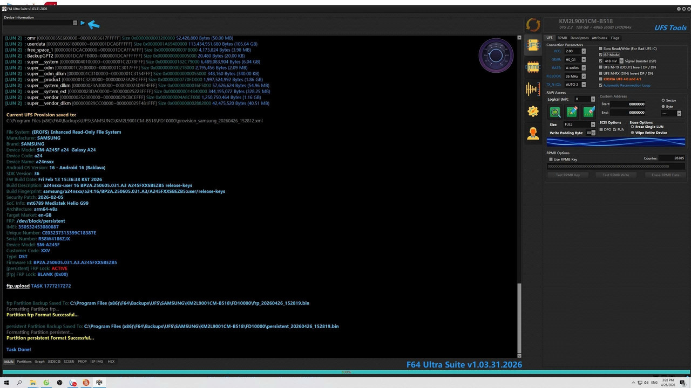Select the UFS chip sidebar icon
The width and height of the screenshot is (691, 388).
[x=533, y=45]
